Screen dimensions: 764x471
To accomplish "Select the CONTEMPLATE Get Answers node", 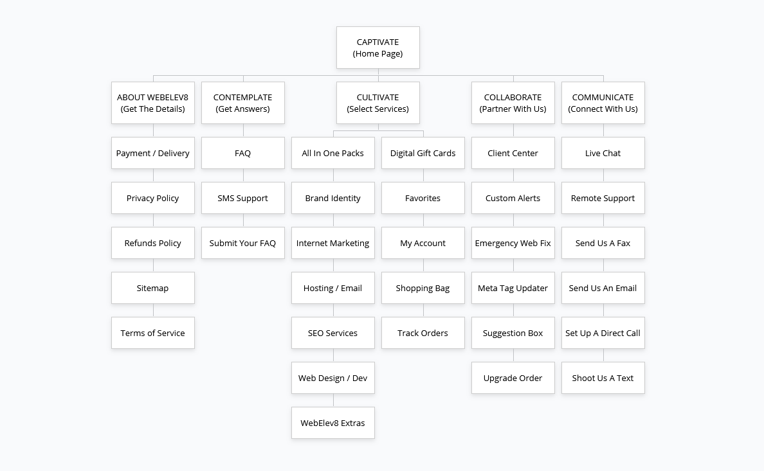I will (x=242, y=103).
